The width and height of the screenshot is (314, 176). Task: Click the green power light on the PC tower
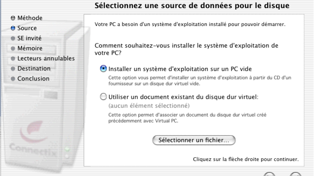pyautogui.click(x=68, y=149)
